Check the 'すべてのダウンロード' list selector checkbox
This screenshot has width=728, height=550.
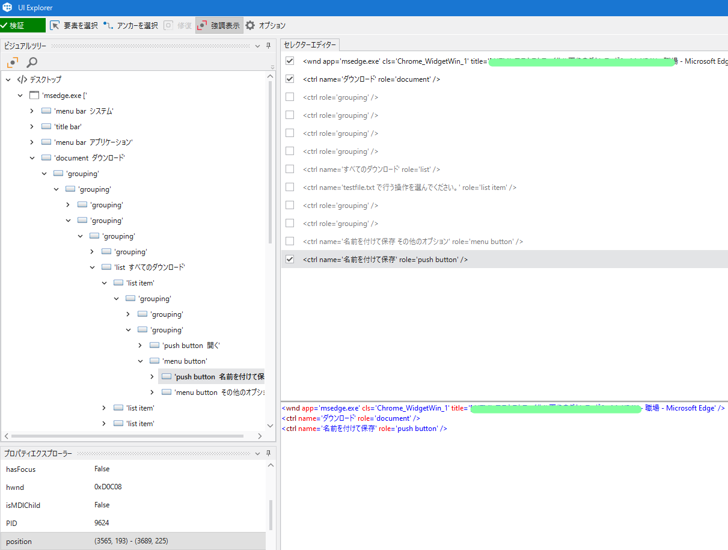(290, 170)
